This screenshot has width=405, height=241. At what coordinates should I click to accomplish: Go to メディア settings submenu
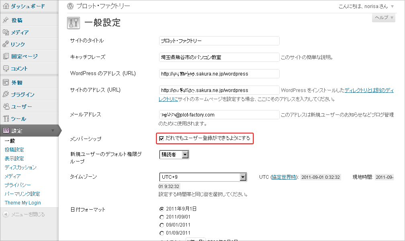click(x=12, y=176)
